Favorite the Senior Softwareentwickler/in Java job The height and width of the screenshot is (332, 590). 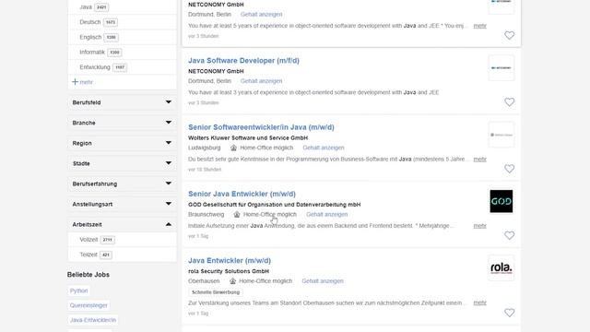[x=509, y=169]
